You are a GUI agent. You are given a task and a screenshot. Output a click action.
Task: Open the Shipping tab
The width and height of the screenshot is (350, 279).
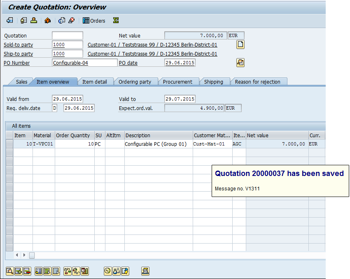(213, 82)
